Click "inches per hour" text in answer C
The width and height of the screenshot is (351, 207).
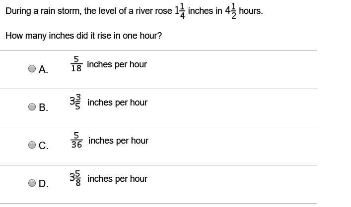coord(118,141)
